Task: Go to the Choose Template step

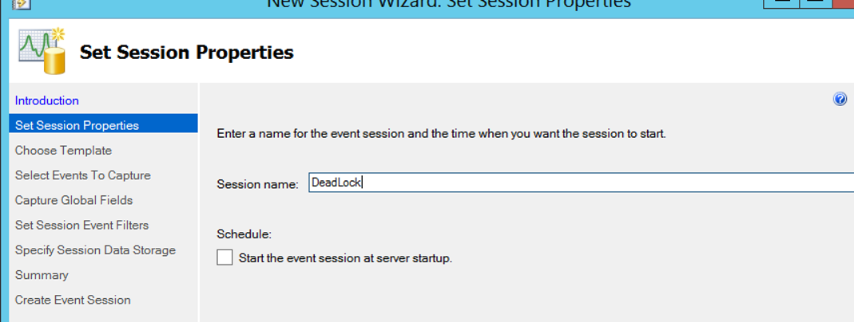Action: point(63,150)
